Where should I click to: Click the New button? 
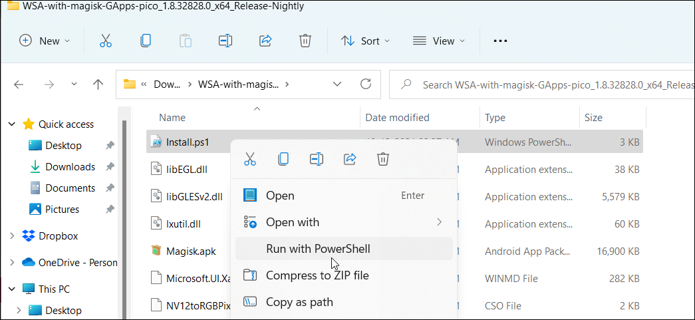click(x=45, y=41)
